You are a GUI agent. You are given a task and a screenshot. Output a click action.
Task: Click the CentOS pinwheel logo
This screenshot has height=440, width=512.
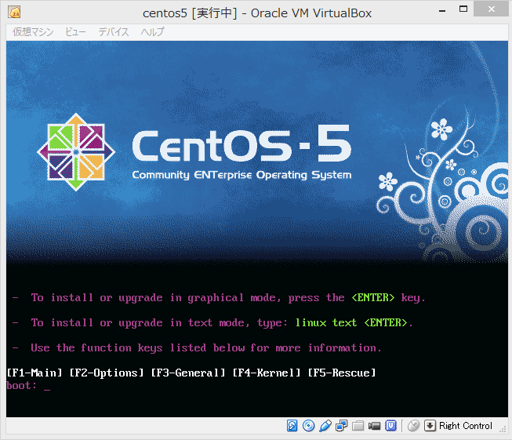click(x=76, y=152)
